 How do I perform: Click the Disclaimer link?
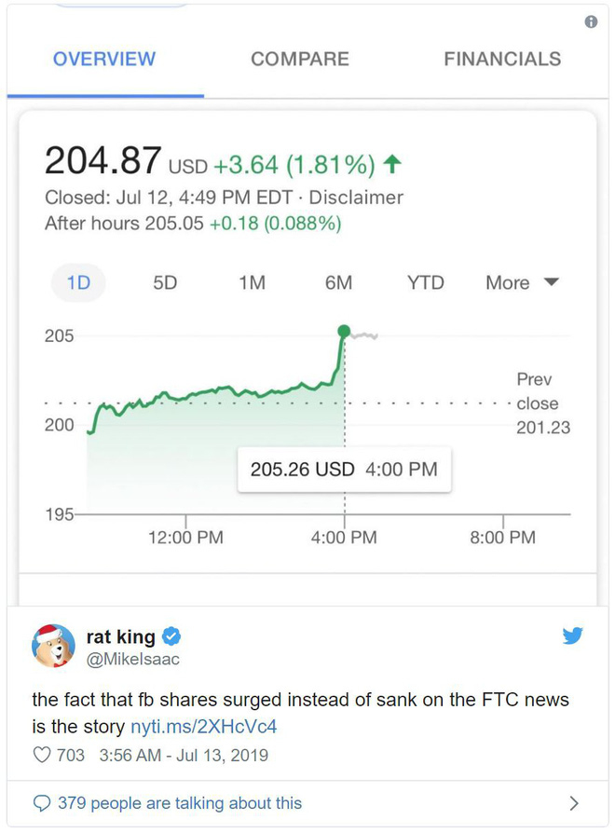coord(356,198)
